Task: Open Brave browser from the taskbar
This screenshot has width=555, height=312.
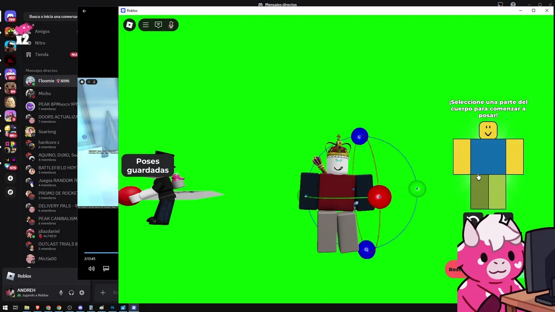Action: point(38,308)
